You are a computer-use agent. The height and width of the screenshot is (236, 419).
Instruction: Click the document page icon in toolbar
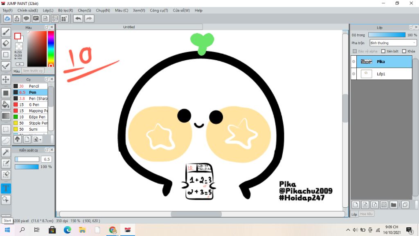pos(45,18)
